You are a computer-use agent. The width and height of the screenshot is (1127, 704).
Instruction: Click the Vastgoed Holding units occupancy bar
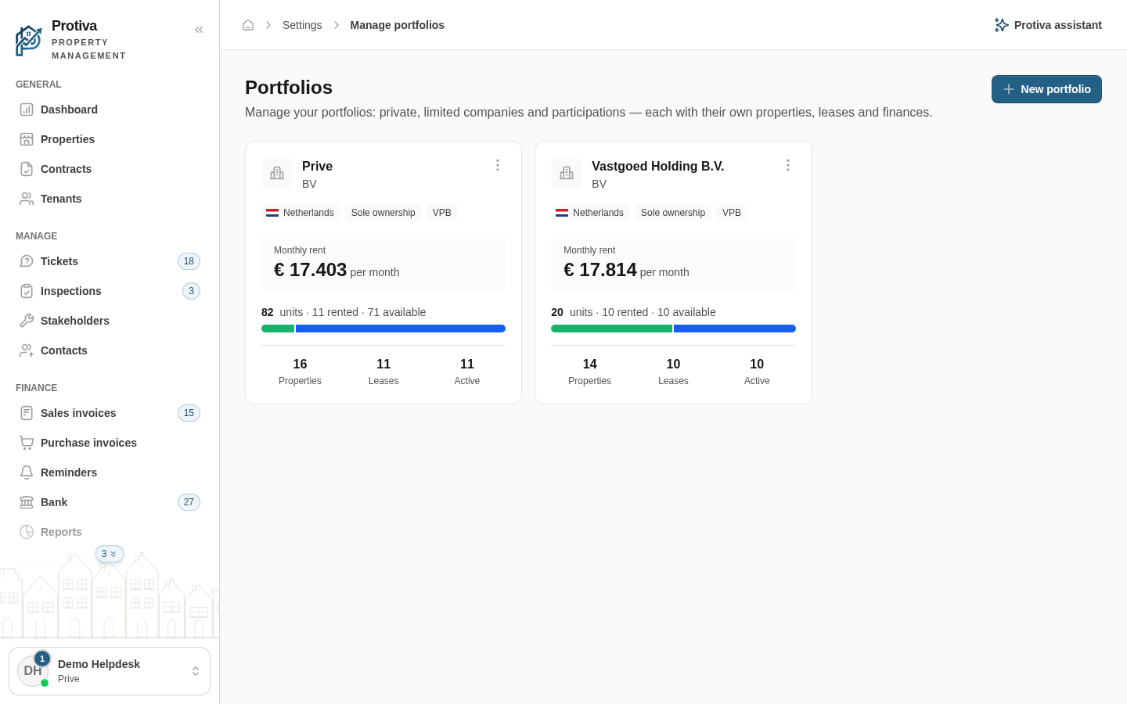[673, 329]
